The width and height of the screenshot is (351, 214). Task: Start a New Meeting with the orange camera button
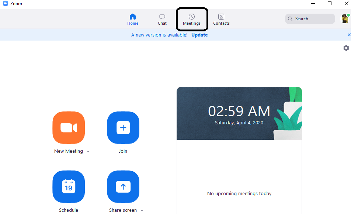69,128
